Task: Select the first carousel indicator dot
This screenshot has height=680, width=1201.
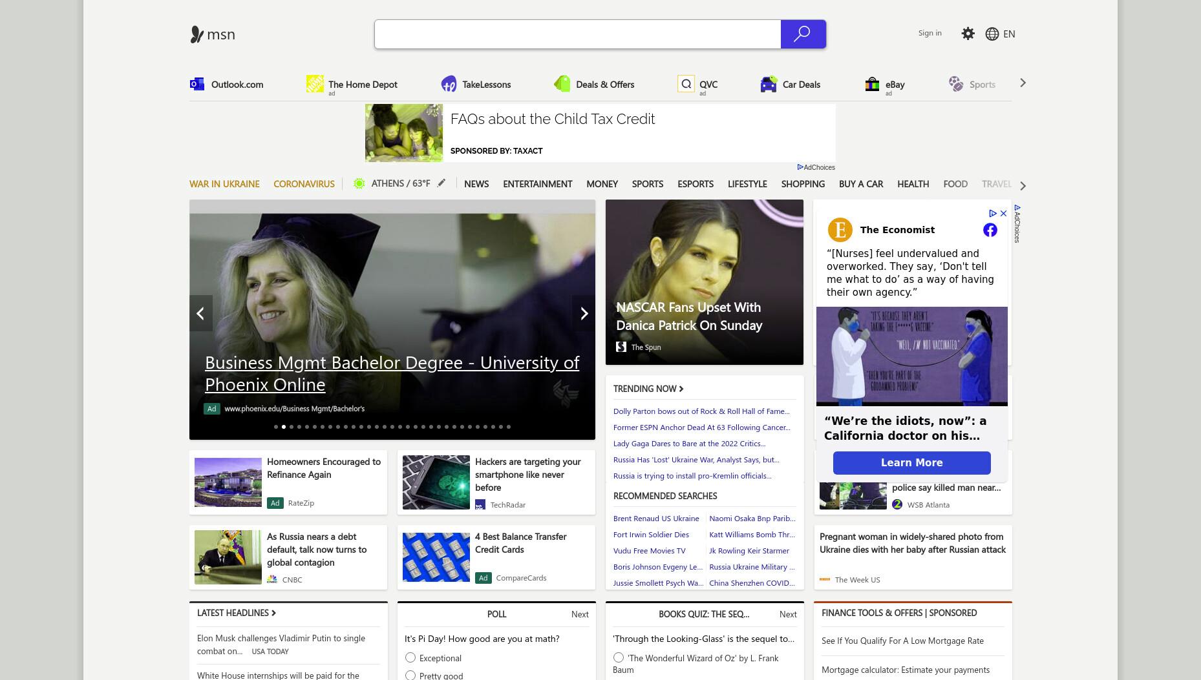Action: (x=276, y=427)
